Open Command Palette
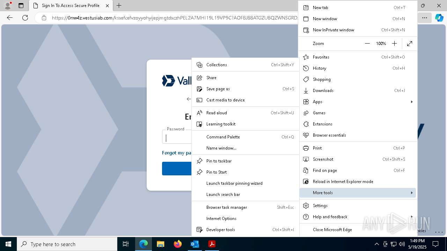447x251 pixels. [246, 137]
